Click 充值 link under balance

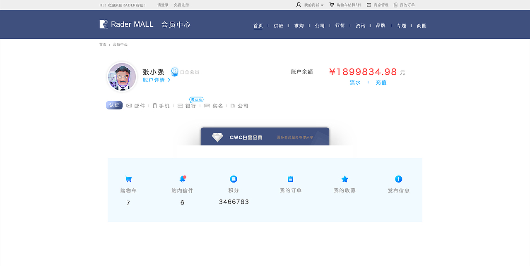pyautogui.click(x=381, y=83)
